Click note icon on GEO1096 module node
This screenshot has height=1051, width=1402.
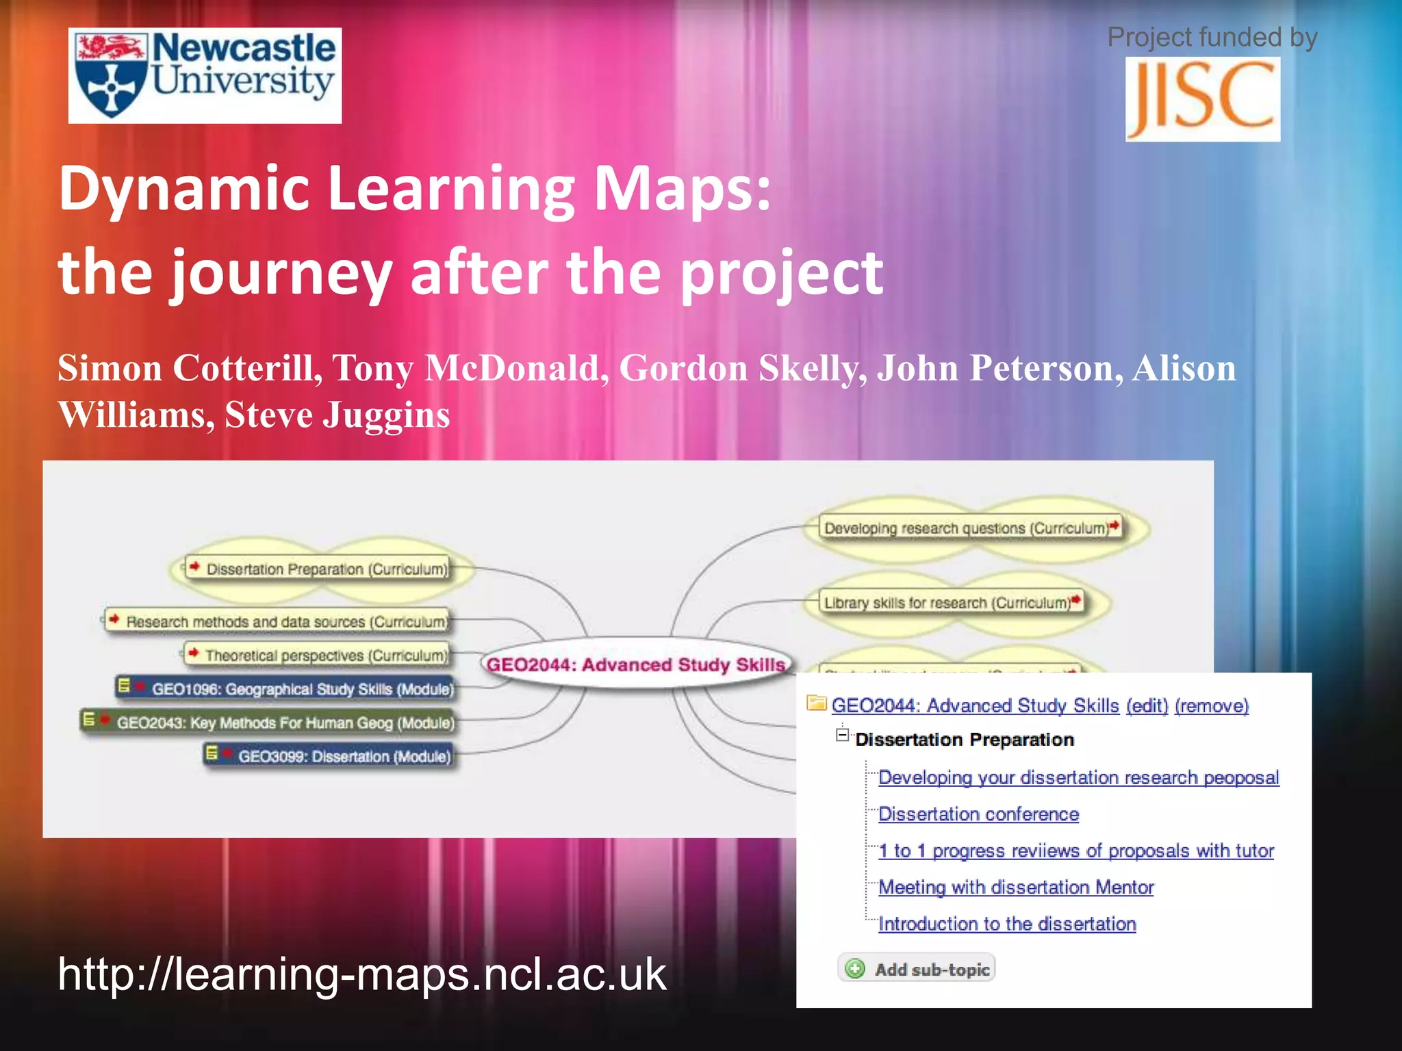124,685
